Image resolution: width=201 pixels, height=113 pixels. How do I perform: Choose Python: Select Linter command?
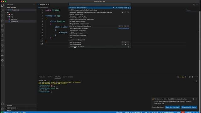coord(100,15)
